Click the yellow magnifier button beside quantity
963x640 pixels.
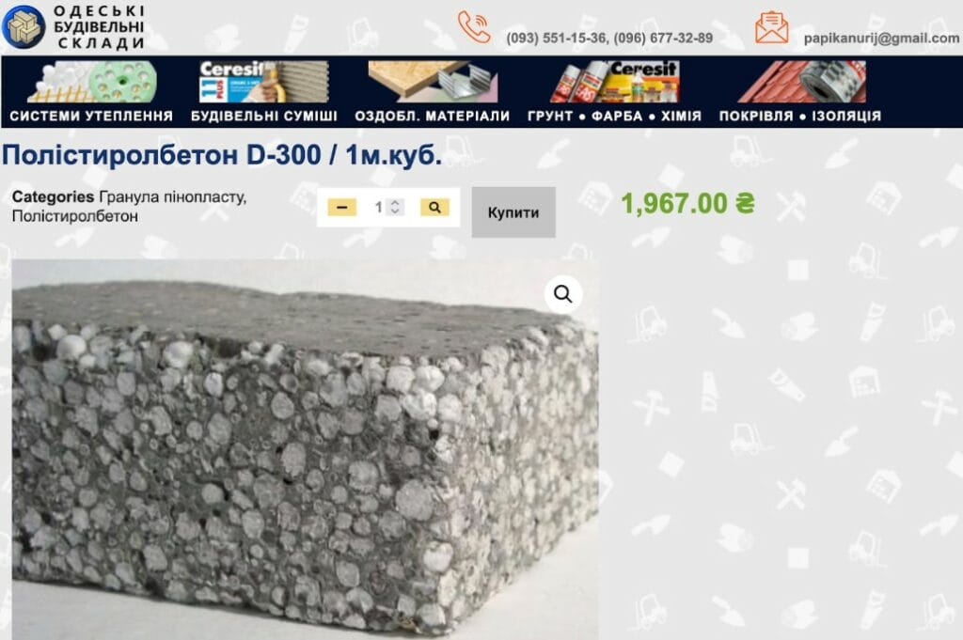tap(434, 208)
